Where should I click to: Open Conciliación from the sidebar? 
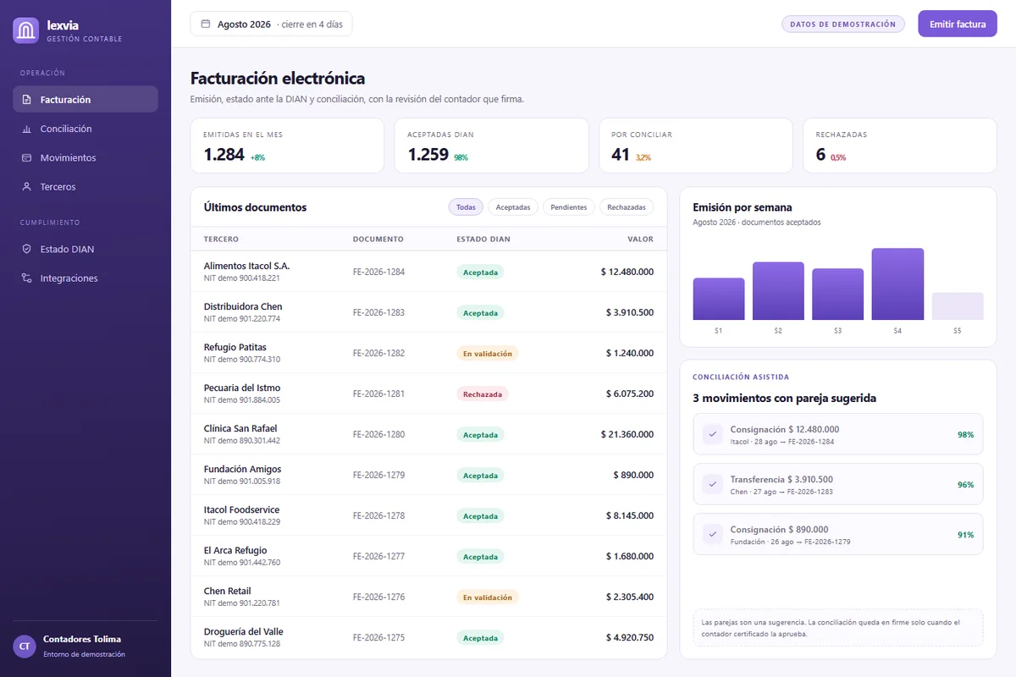pyautogui.click(x=85, y=129)
